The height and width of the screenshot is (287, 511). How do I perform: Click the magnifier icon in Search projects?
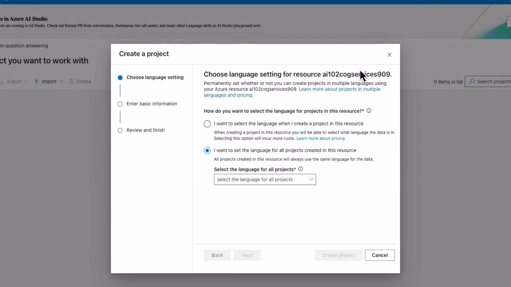tap(472, 81)
